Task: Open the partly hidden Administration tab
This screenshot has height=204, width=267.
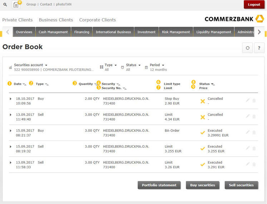Action: coord(244,32)
